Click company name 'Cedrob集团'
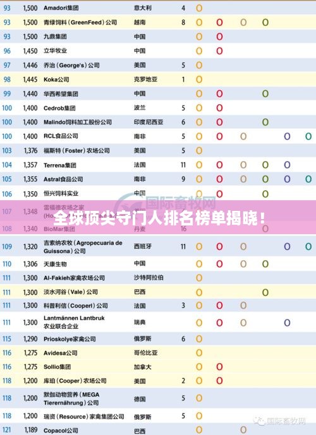This screenshot has height=435, width=316. click(x=59, y=108)
